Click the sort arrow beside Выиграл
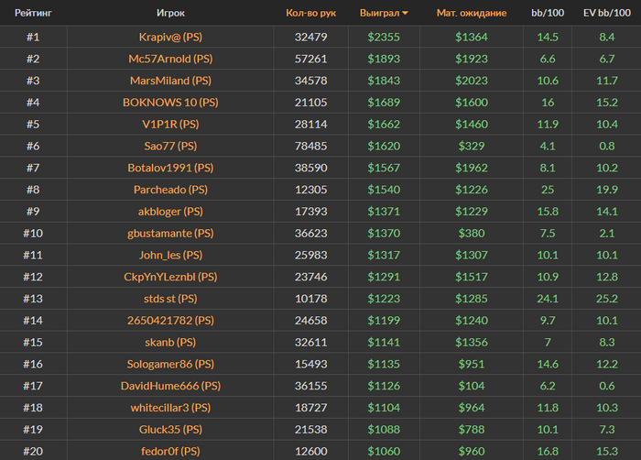Viewport: 641px width, 460px height. click(x=406, y=14)
